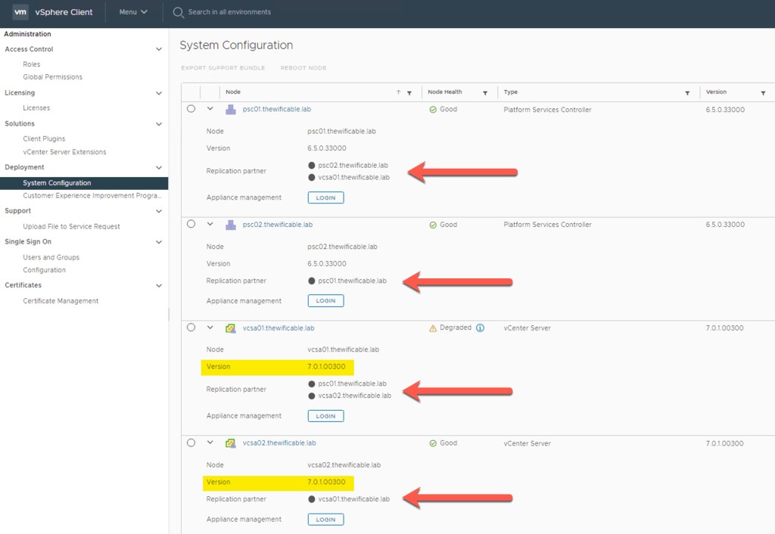Open the Type column filter icon
Screen dimensions: 775x534
point(687,93)
